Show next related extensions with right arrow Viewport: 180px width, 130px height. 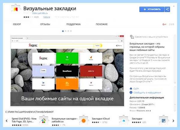[x=173, y=121]
